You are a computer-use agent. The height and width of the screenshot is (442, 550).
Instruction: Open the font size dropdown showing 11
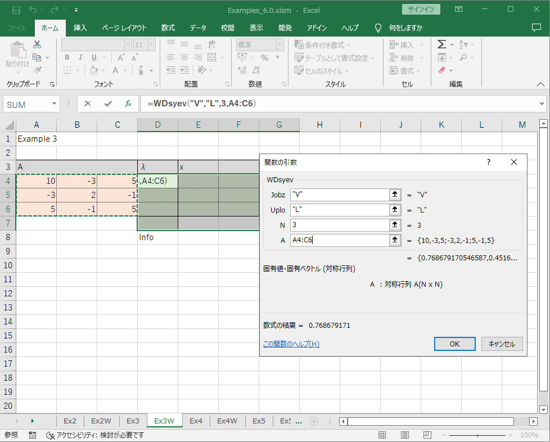151,45
